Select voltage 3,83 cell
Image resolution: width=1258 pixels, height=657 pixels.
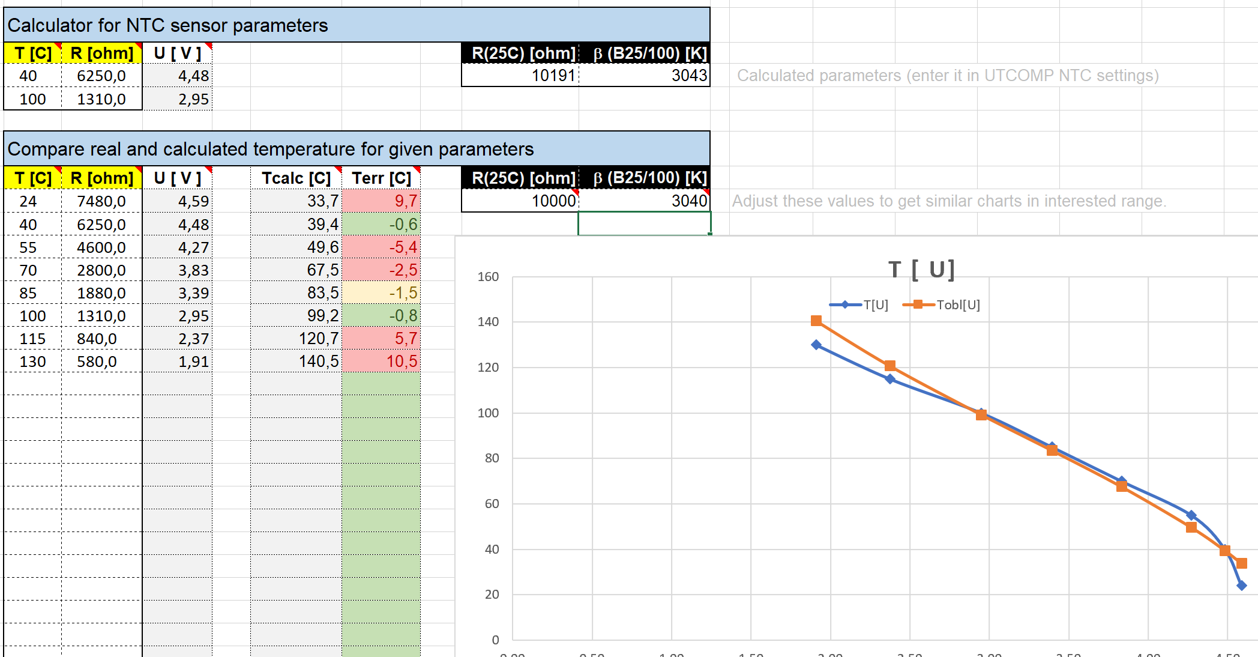(177, 270)
